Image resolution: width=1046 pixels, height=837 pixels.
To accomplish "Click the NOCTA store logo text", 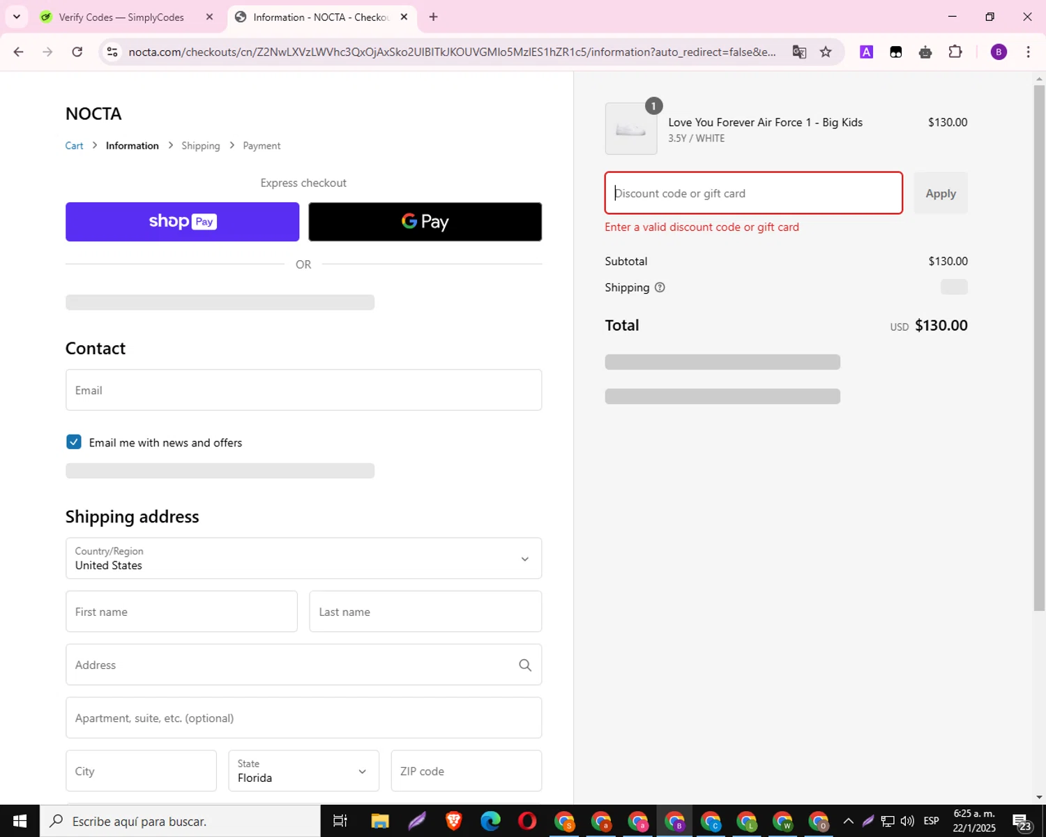I will click(93, 114).
